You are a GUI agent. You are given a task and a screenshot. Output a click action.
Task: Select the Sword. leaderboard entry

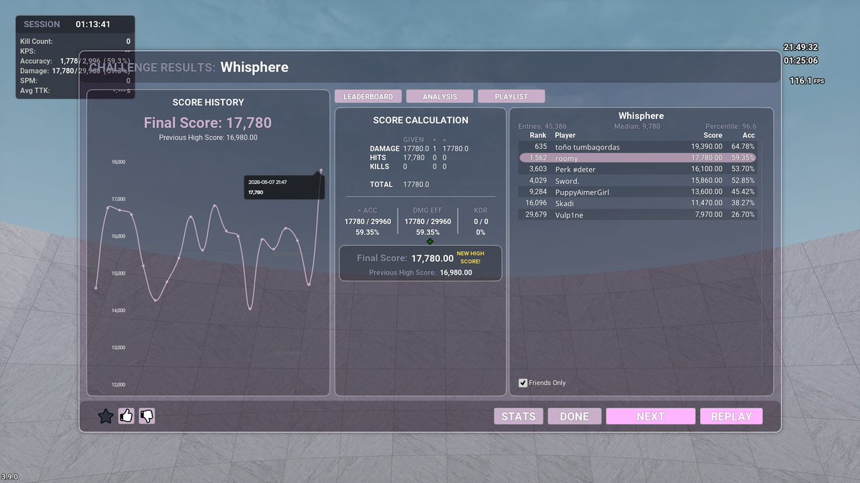pyautogui.click(x=638, y=180)
